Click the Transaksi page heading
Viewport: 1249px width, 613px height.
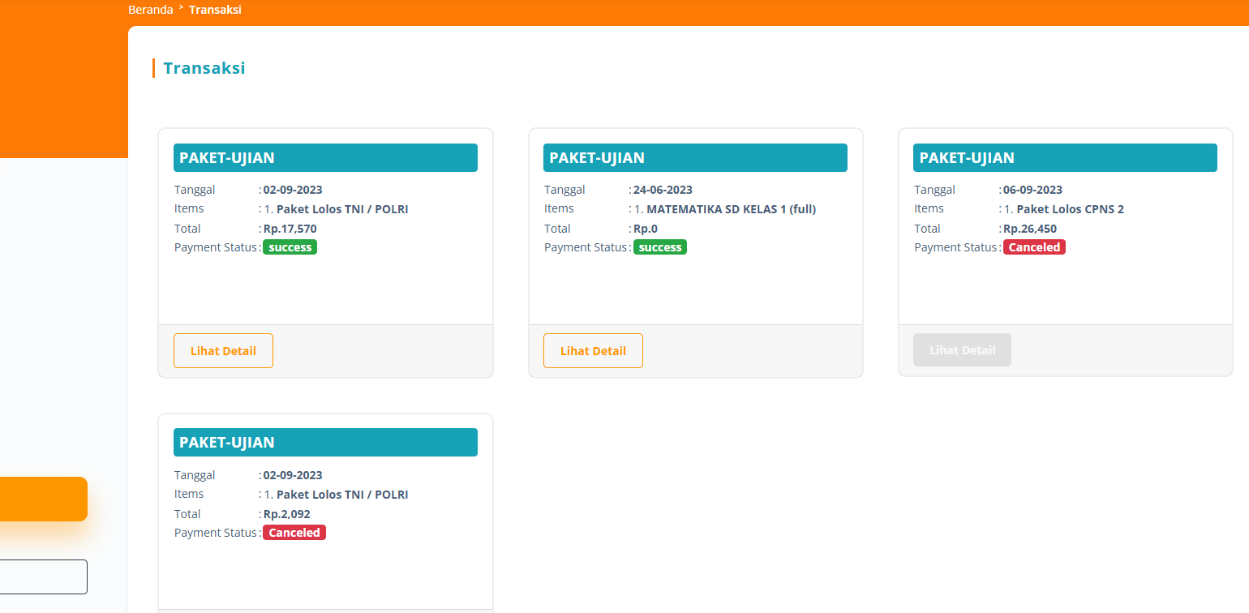click(x=204, y=67)
